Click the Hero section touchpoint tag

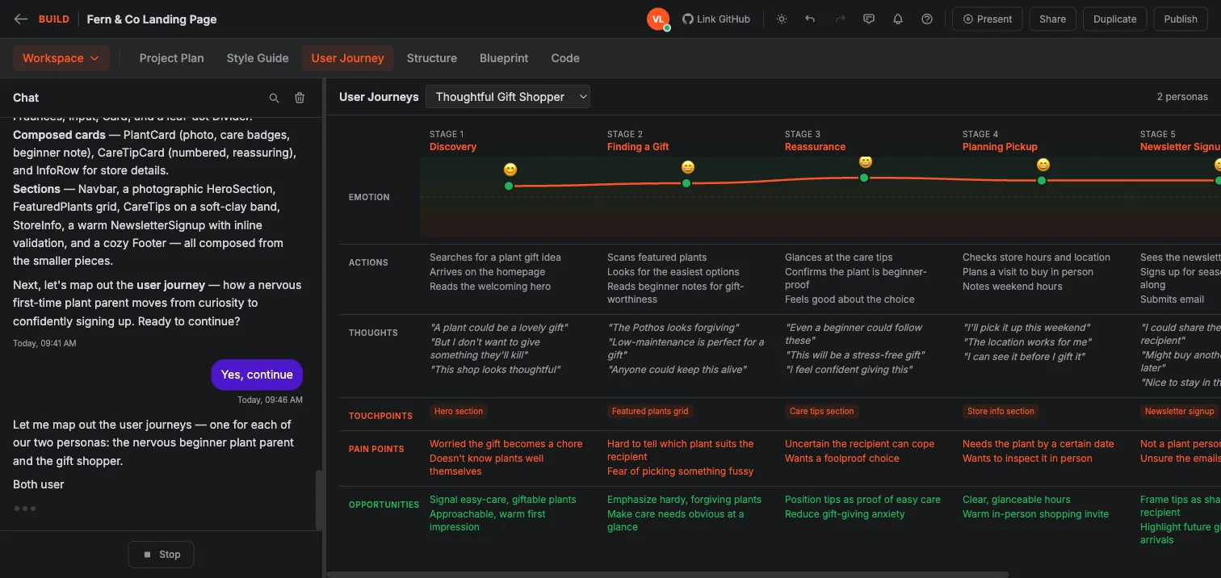click(x=459, y=412)
